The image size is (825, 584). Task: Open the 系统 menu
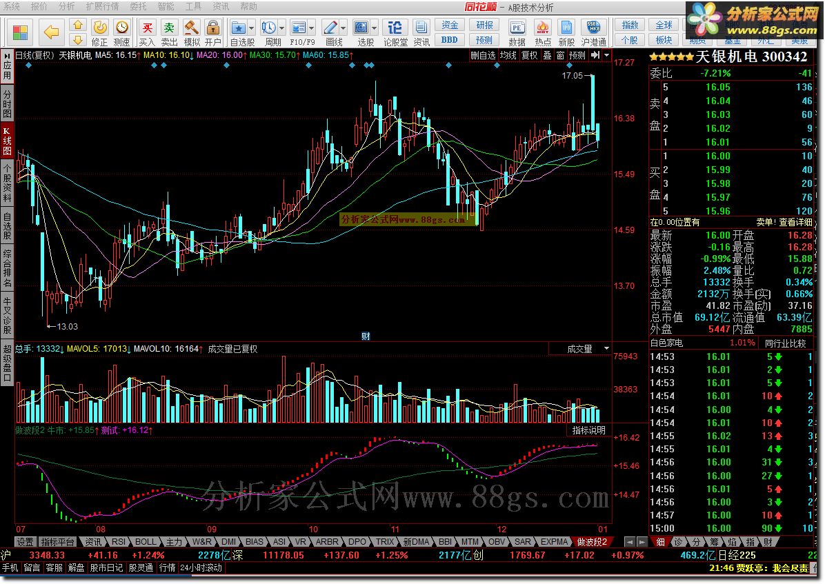[x=12, y=6]
